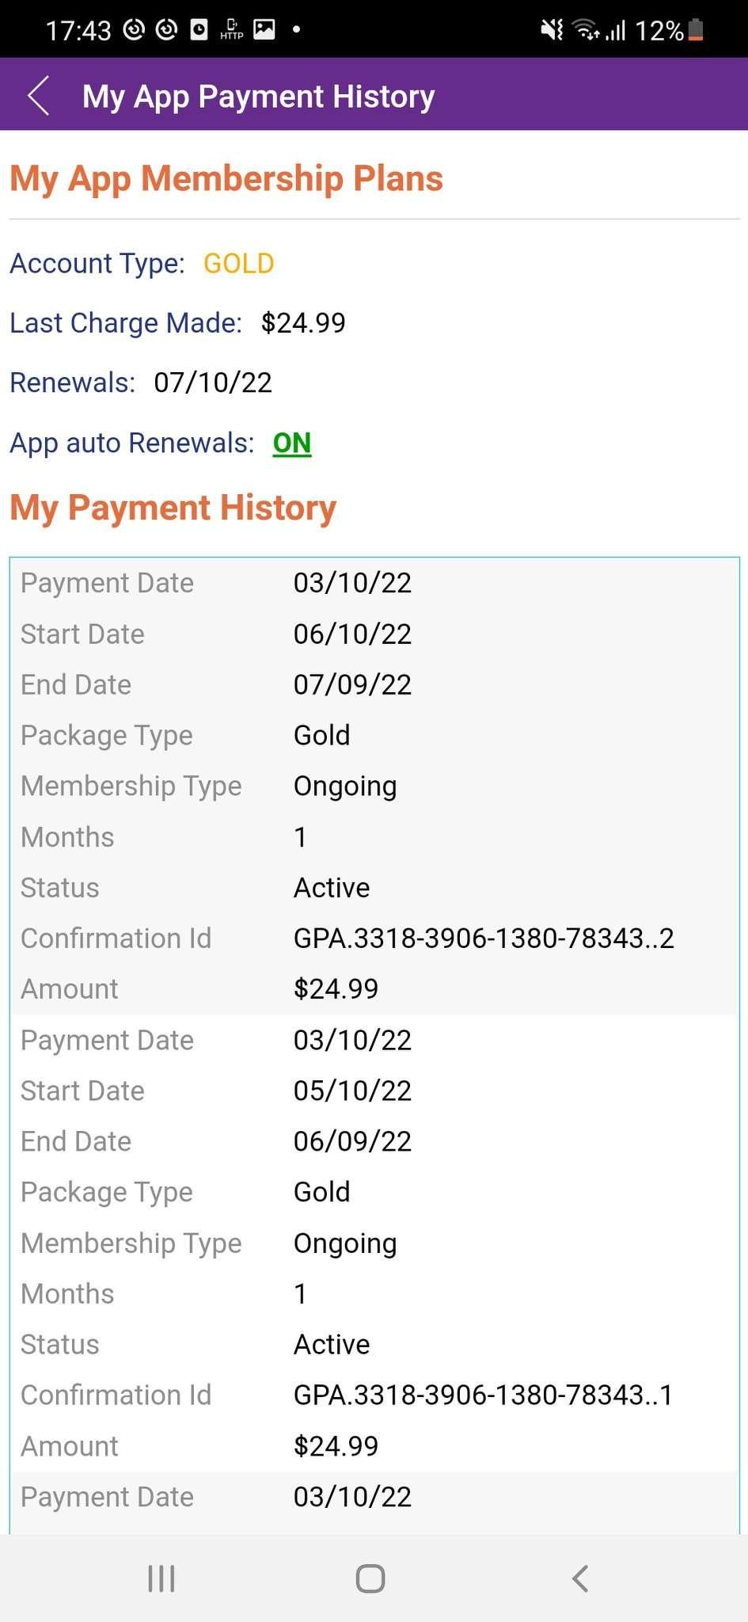Tap first payment End Date 07/09/22
Image resolution: width=748 pixels, height=1622 pixels.
(352, 684)
